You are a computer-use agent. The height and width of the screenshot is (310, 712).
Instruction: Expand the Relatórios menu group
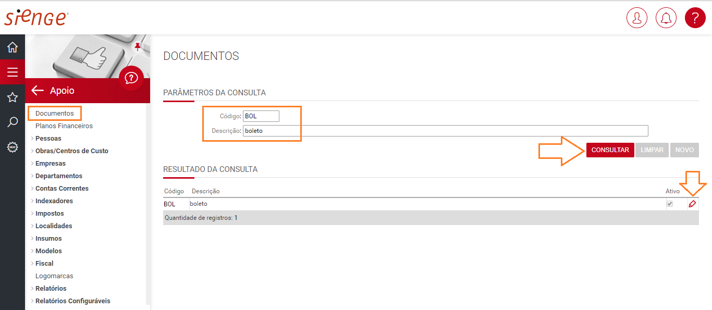click(51, 289)
